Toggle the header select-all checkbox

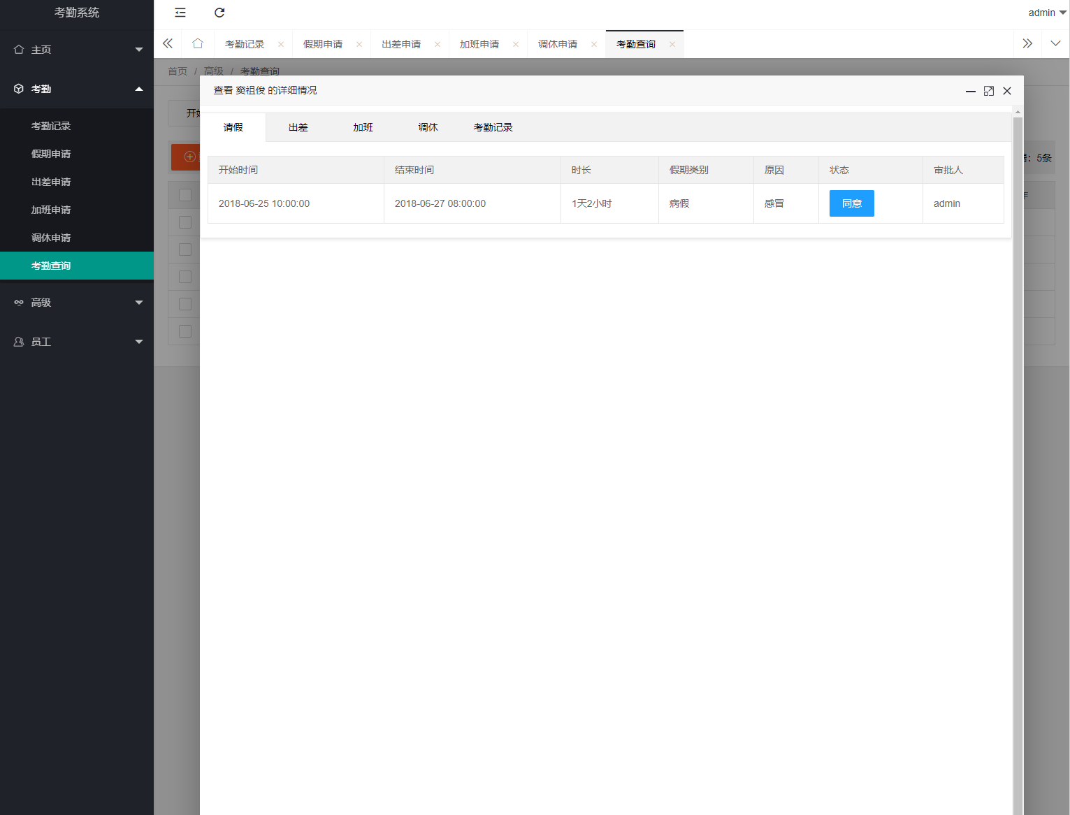(x=185, y=195)
